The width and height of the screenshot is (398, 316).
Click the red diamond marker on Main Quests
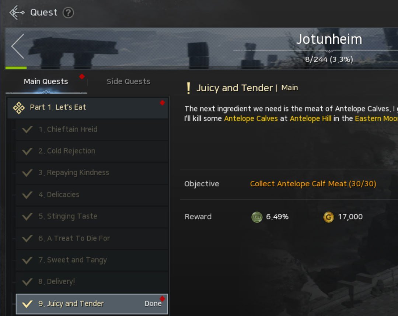click(82, 76)
